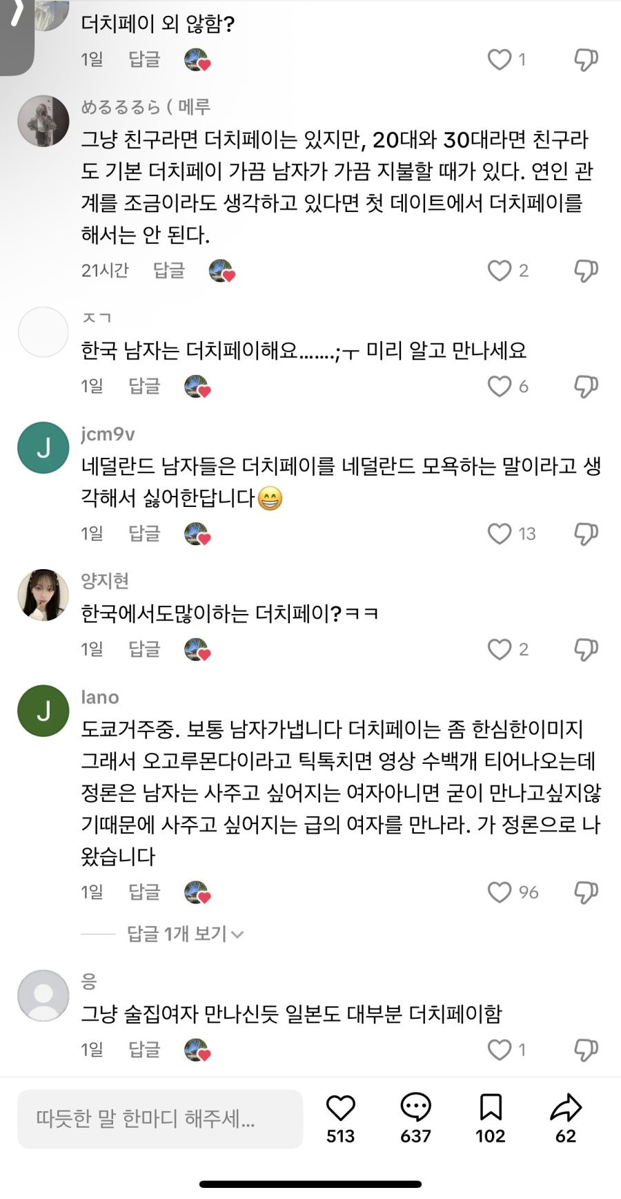Toggle heart on ㅈㄱ's comment with 6 likes
Screen dimensions: 621x1199
tap(500, 386)
